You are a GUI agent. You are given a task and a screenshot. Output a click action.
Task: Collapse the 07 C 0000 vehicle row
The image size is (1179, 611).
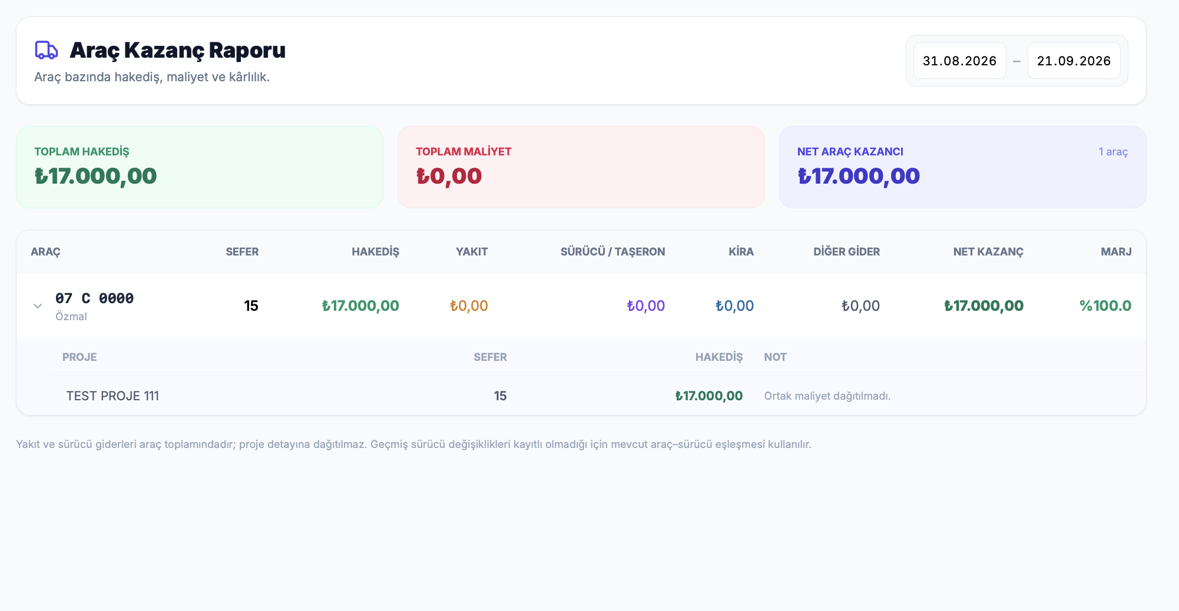pos(38,306)
